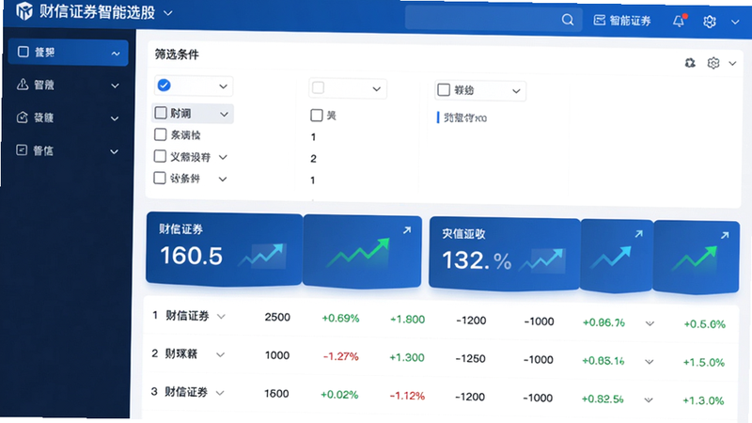
Task: Expand chevron on the fourth filter row
Action: pos(223,180)
